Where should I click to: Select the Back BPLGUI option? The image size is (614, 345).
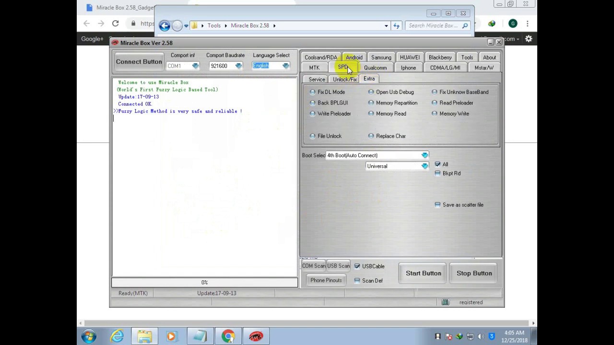point(329,103)
